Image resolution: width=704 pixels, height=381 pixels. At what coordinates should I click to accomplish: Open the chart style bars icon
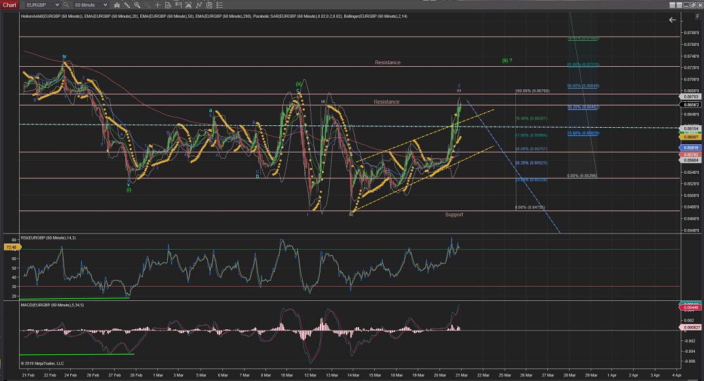coord(117,5)
